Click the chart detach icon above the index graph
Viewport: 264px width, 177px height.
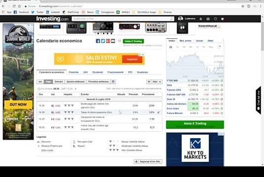point(219,47)
